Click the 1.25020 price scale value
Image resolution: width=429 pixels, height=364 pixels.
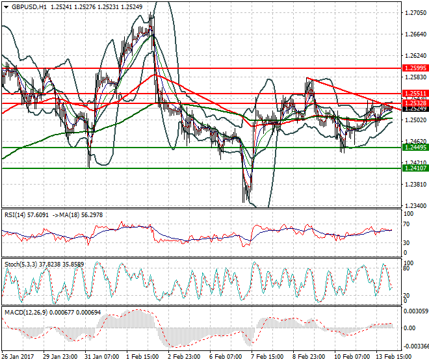[415, 120]
